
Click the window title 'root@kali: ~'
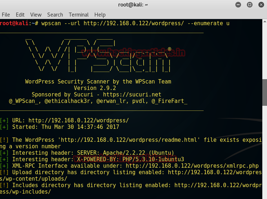point(133,5)
